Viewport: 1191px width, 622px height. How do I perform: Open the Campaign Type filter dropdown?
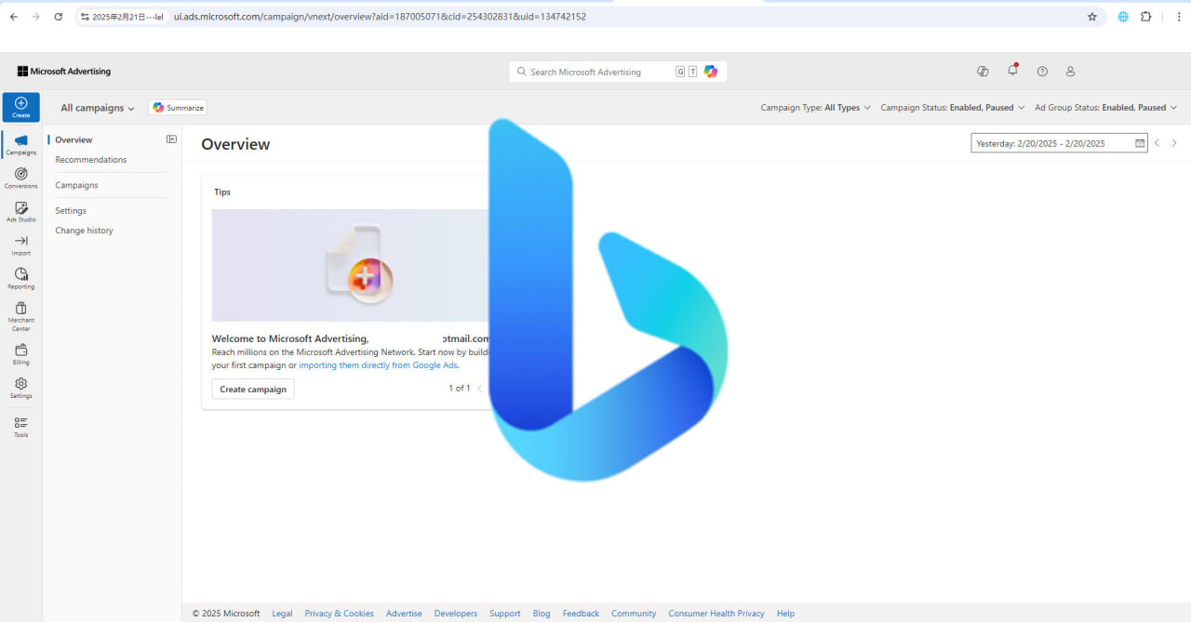pyautogui.click(x=816, y=108)
